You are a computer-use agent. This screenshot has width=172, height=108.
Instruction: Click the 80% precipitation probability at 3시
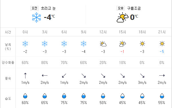tap(45, 63)
